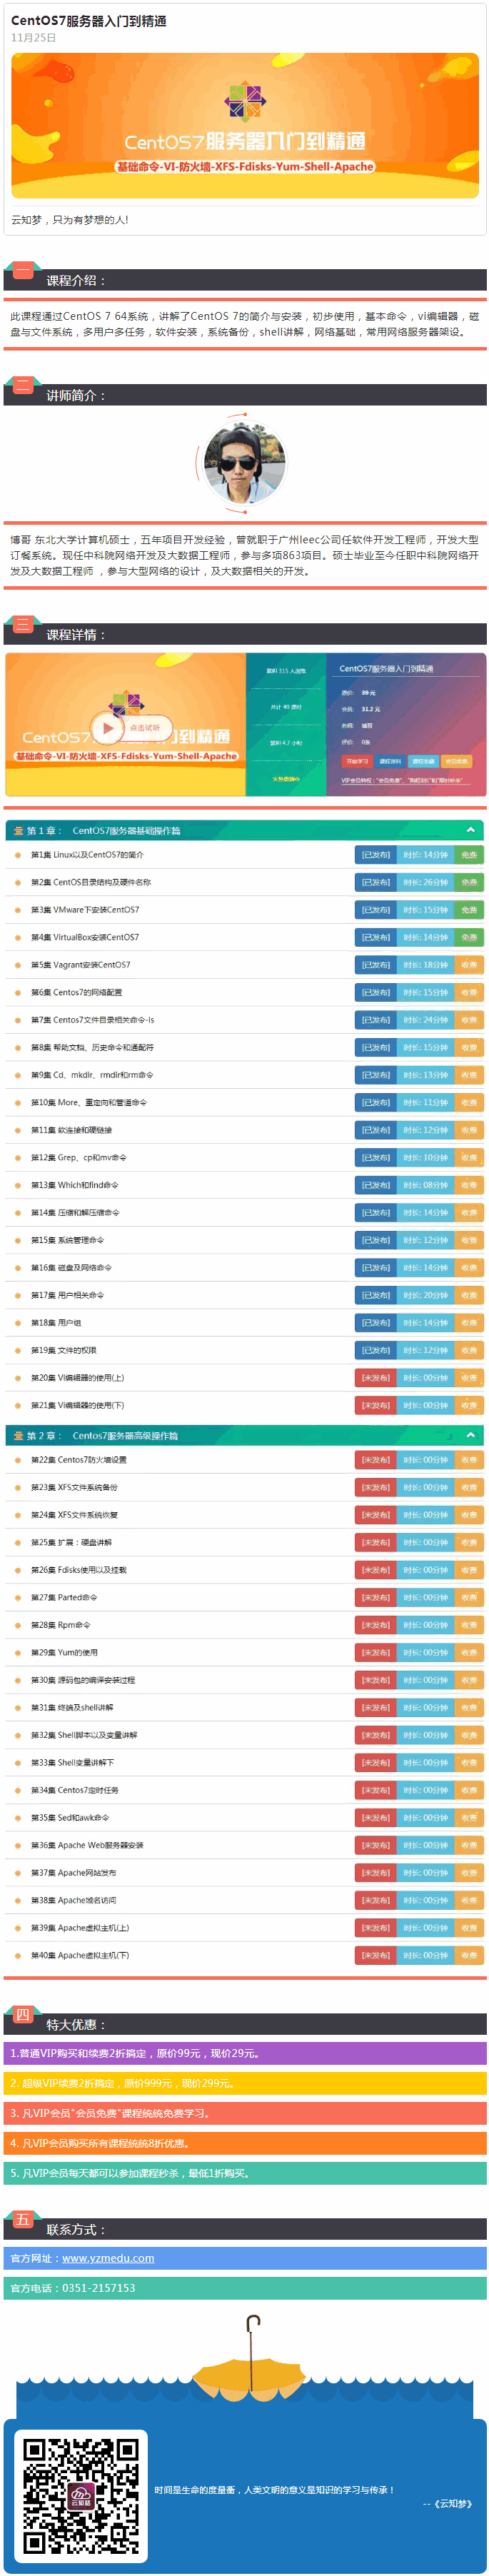489x2576 pixels.
Task: Click the list icon beside 第1章
Action: [18, 831]
